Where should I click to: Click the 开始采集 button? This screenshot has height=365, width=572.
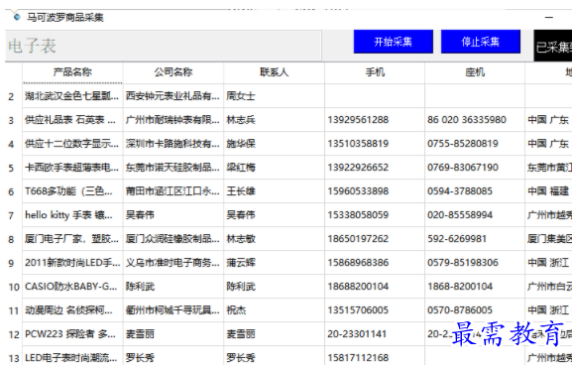pos(394,42)
